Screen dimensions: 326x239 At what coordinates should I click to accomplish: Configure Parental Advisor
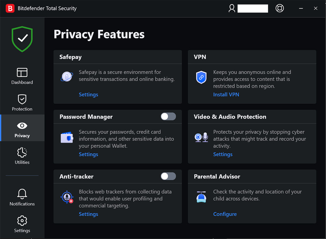(225, 214)
